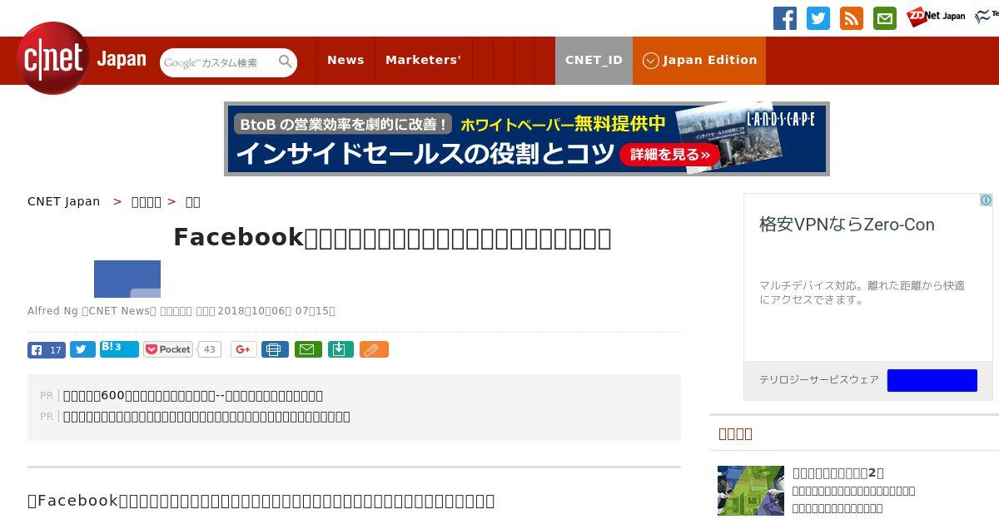Share article with the Facebook button showing 17

[x=47, y=350]
